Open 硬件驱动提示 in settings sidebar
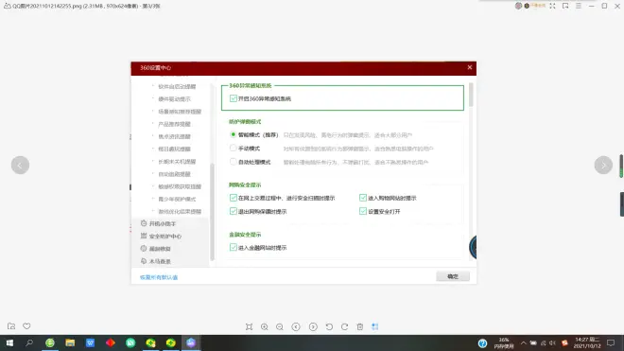This screenshot has width=624, height=351. [174, 98]
